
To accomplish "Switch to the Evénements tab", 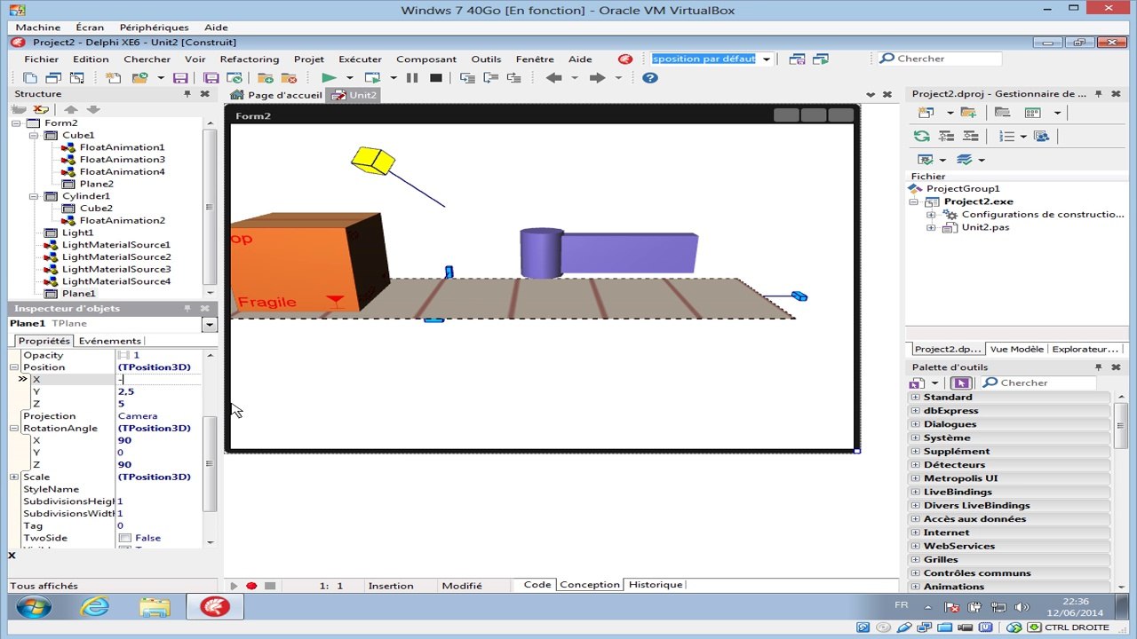I will pos(109,341).
